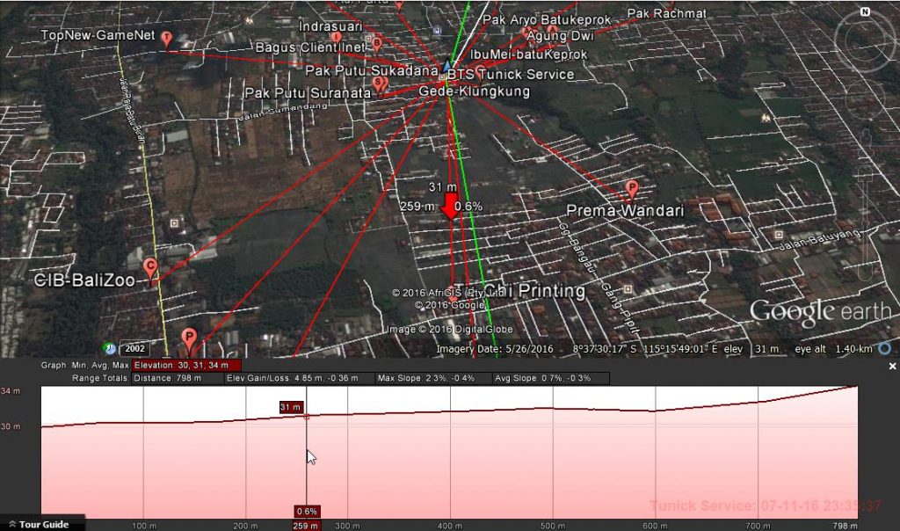The image size is (900, 531).
Task: Click the 'Gede-Klungkung' map label
Action: point(474,91)
